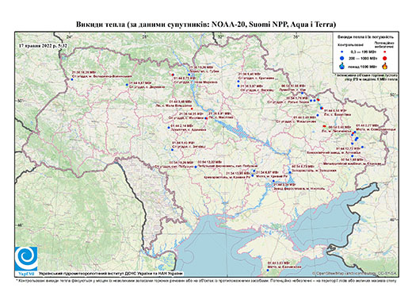Click blue marker at Pobuzke ferronickel plant
412x292 pixels.
[x=196, y=167]
